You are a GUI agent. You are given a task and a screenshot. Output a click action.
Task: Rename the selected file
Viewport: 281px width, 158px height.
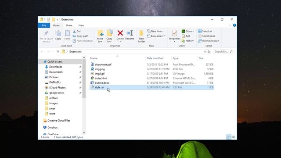[130, 35]
